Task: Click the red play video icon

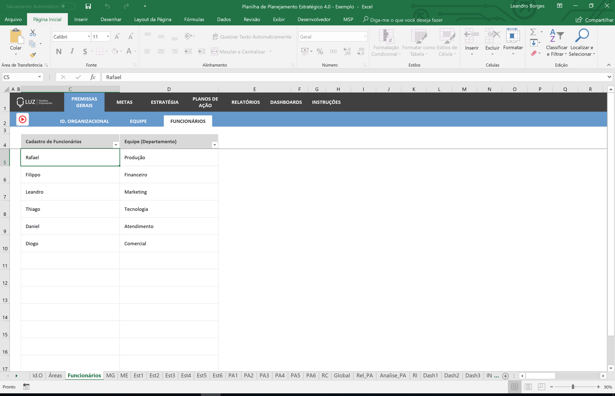Action: [23, 119]
